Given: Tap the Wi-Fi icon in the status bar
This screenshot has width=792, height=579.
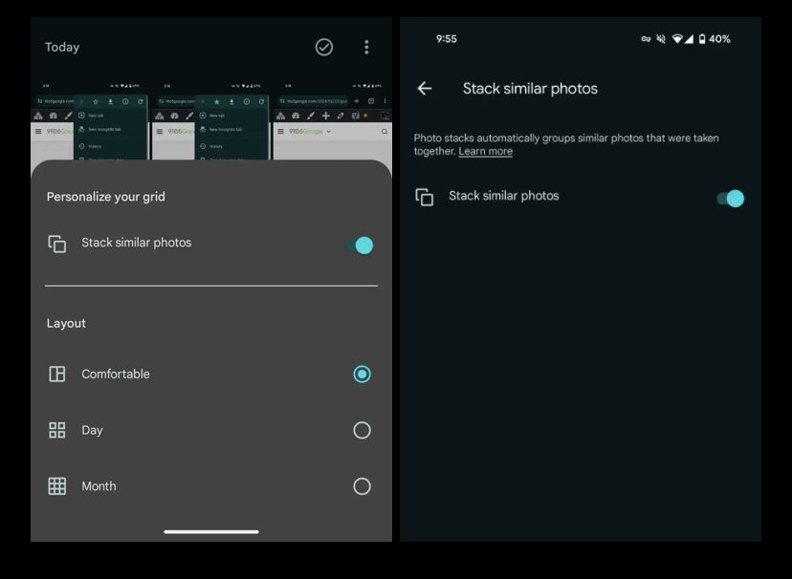Looking at the screenshot, I should (x=677, y=39).
